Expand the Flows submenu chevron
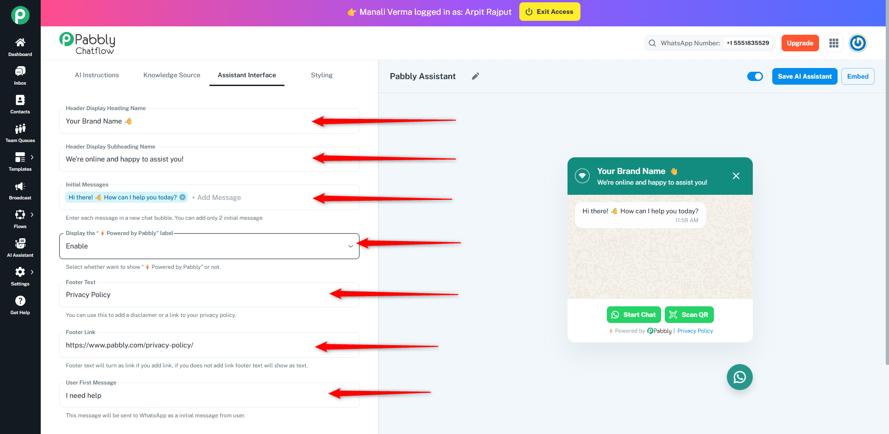 [x=32, y=215]
